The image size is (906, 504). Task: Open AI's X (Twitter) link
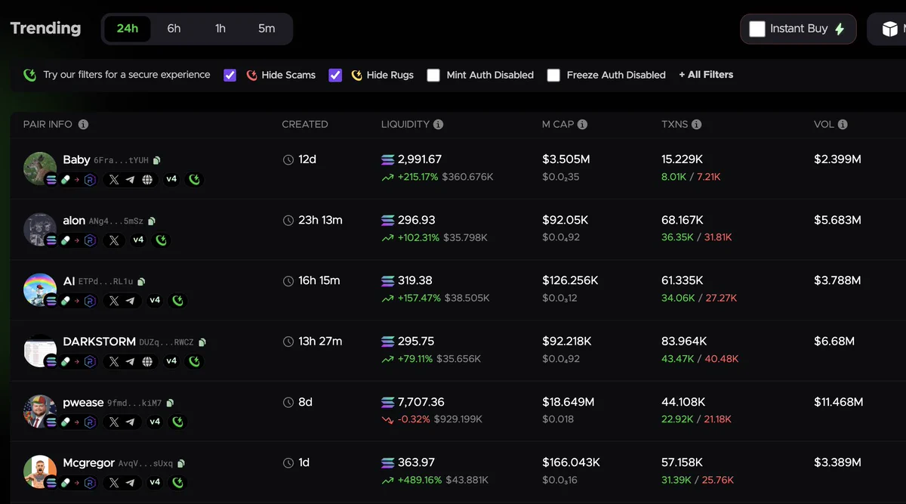pyautogui.click(x=114, y=301)
